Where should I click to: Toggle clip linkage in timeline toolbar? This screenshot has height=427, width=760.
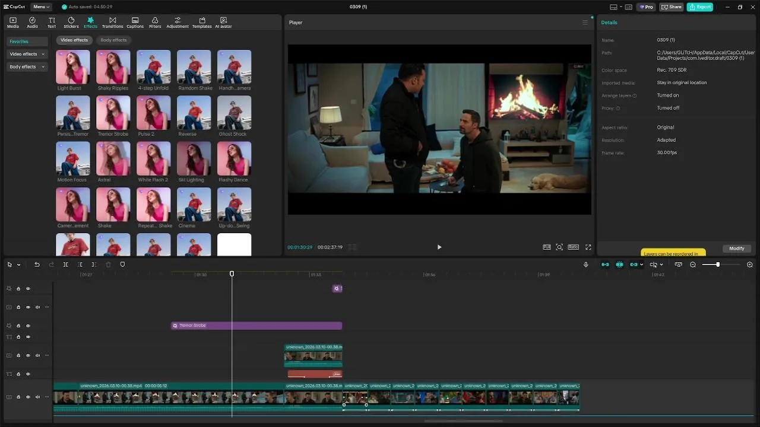(x=634, y=265)
